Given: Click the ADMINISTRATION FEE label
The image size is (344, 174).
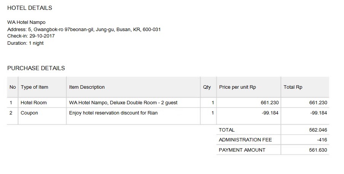Looking at the screenshot, I should pyautogui.click(x=245, y=140).
